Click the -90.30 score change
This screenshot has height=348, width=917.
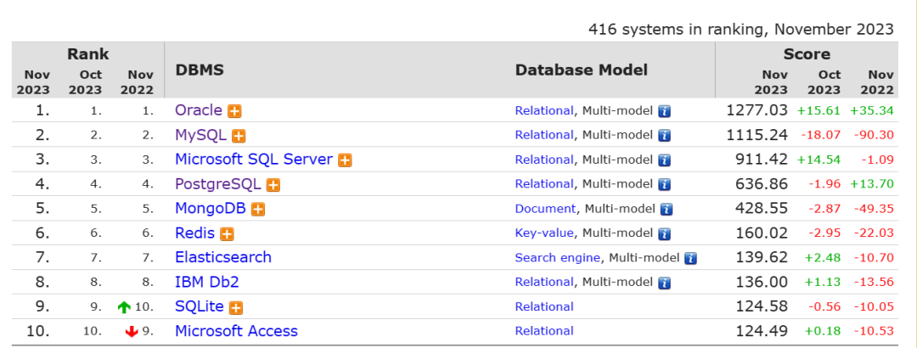(x=874, y=136)
